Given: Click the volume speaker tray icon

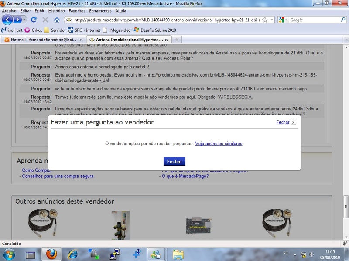Looking at the screenshot, I should [x=311, y=254].
